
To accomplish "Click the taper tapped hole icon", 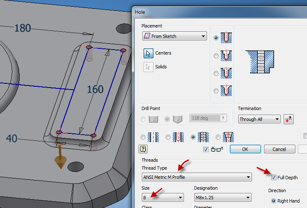I will tap(229, 137).
